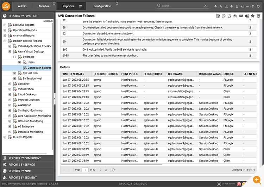Click the page number input box

click(85, 170)
